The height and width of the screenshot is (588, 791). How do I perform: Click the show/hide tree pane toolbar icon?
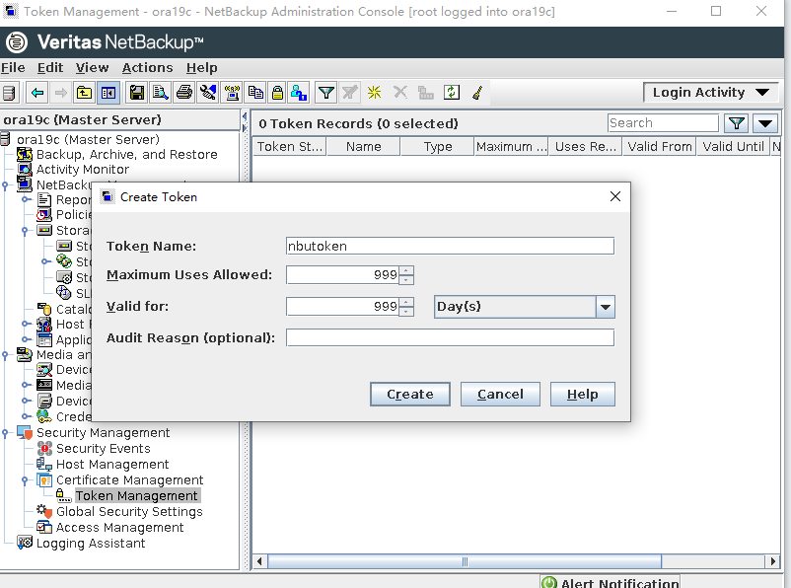(x=108, y=92)
